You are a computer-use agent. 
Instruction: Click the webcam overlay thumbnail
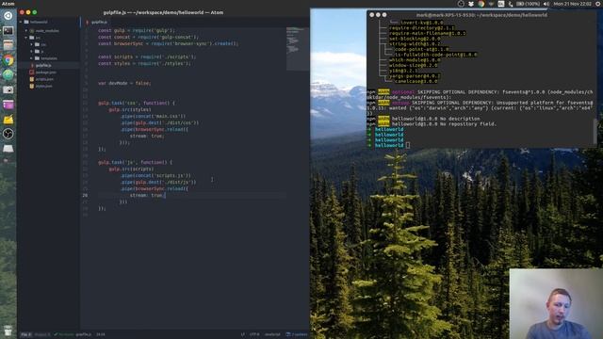pos(556,303)
